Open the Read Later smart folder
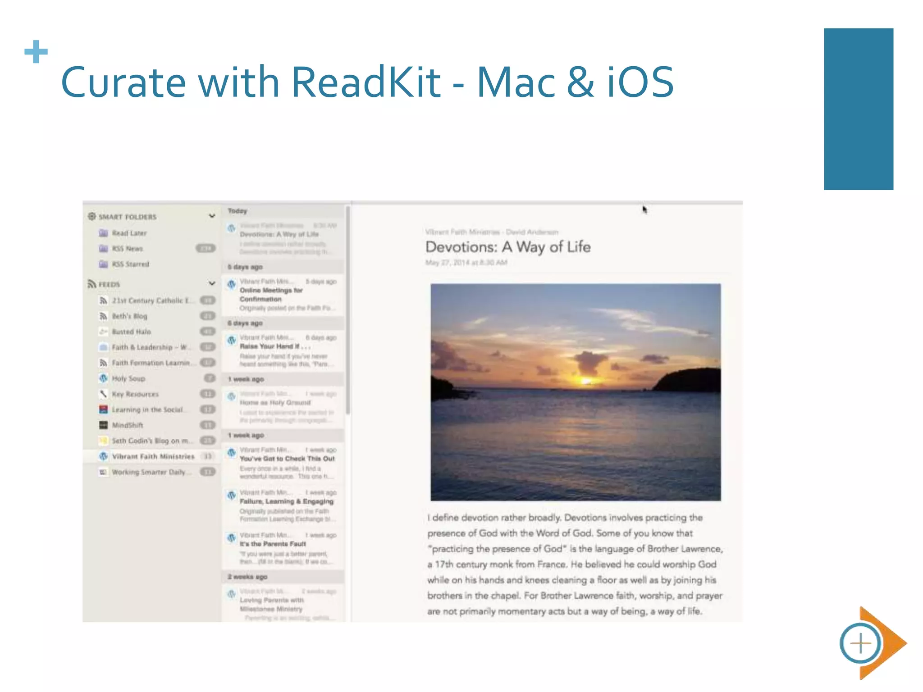This screenshot has height=692, width=923. [151, 233]
